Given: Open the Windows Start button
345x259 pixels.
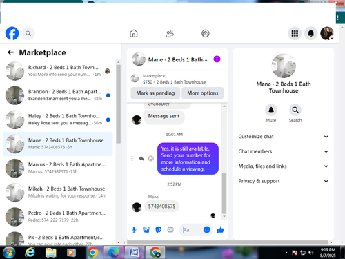Looking at the screenshot, I should point(9,252).
